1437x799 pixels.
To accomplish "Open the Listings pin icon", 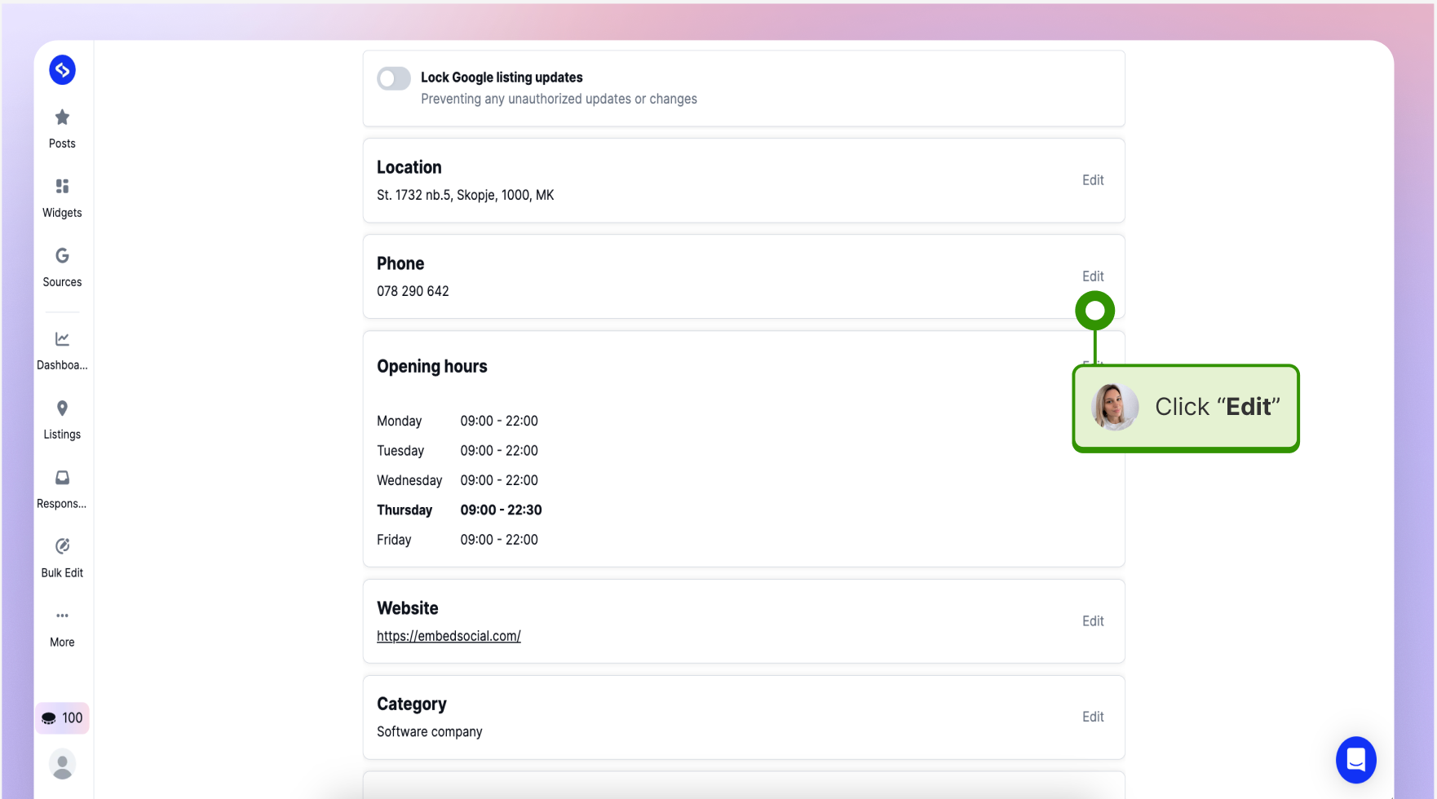I will [x=62, y=408].
